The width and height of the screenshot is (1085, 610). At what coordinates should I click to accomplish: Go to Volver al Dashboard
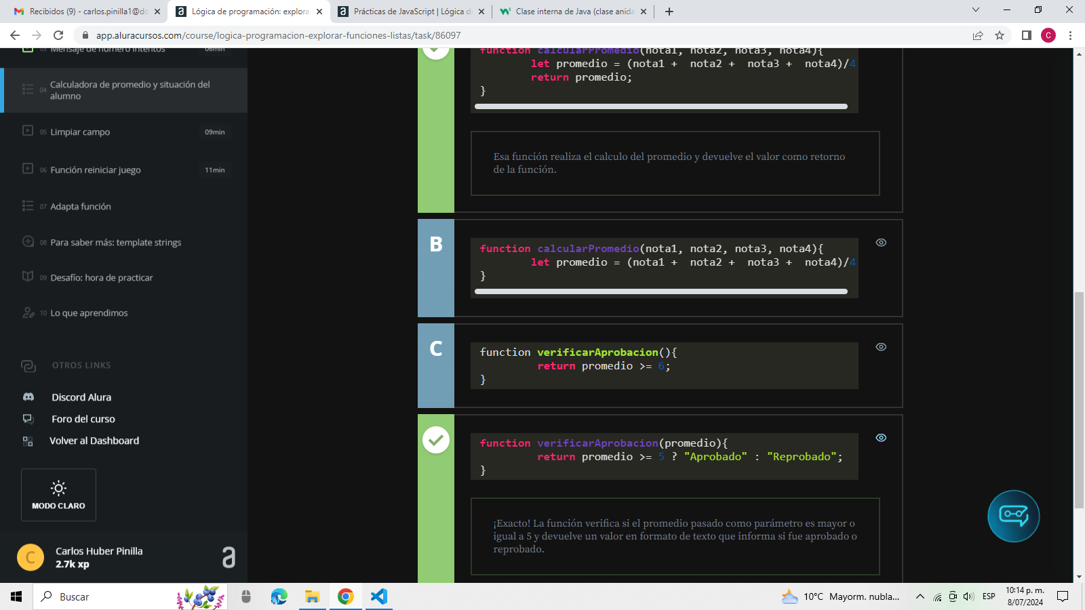94,441
